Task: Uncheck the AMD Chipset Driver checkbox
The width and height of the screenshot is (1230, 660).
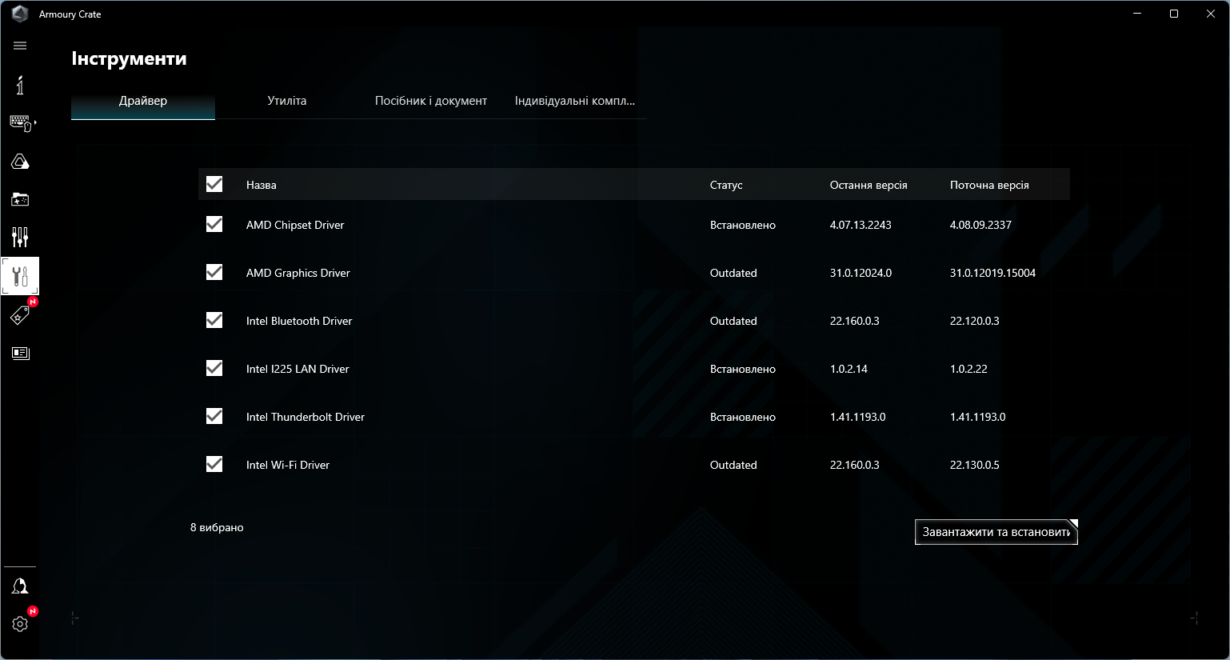Action: (x=214, y=224)
